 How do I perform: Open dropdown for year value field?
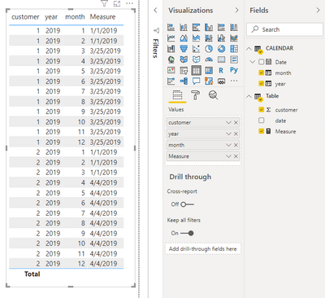click(228, 134)
